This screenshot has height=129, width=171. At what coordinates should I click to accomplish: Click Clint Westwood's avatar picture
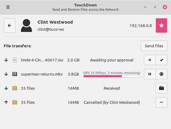[x=26, y=25]
